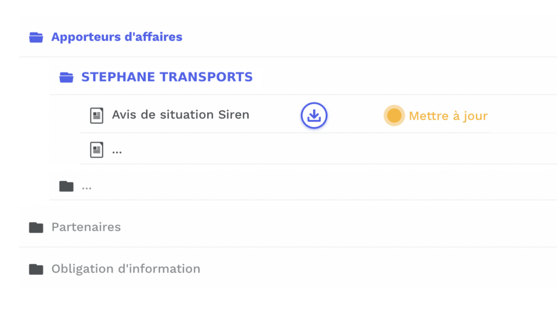557x311 pixels.
Task: Click the document icon beside Avis de situation Siren
Action: (x=96, y=115)
